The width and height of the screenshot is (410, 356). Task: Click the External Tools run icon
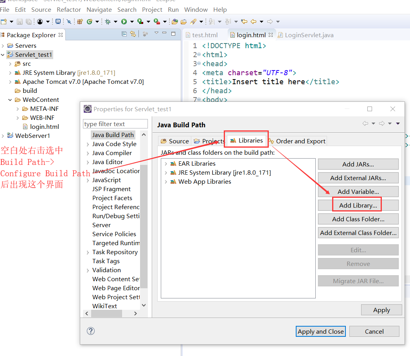point(157,22)
